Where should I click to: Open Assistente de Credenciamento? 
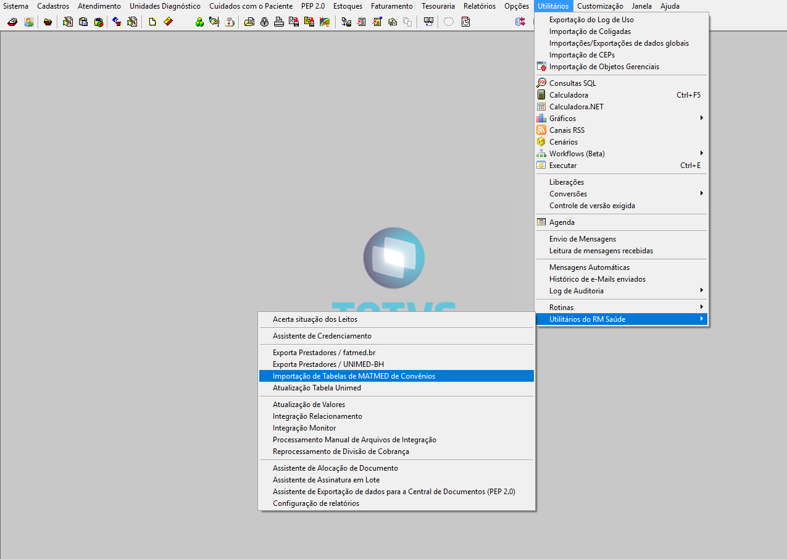pos(396,336)
